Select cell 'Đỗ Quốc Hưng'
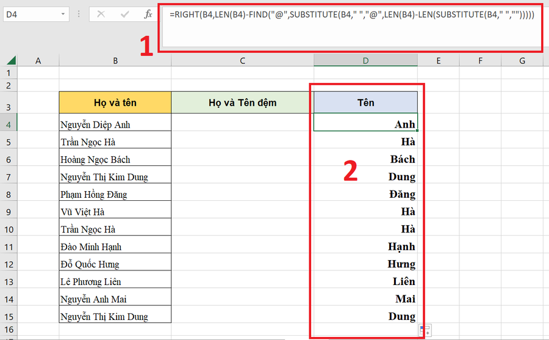The image size is (549, 340). point(115,262)
